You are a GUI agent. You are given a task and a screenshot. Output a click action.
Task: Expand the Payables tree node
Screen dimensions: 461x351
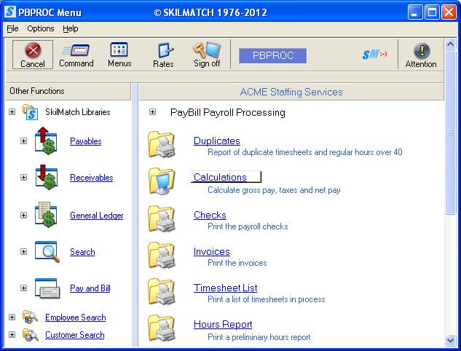(x=23, y=141)
